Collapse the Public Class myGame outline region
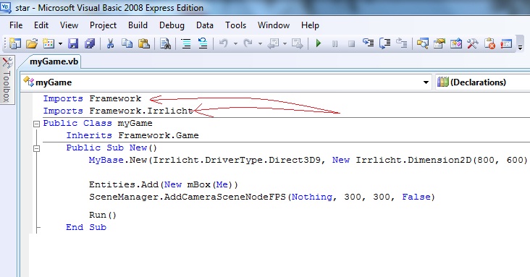The height and width of the screenshot is (277, 530). pyautogui.click(x=36, y=124)
